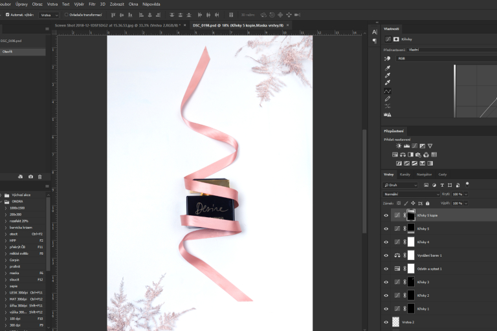The height and width of the screenshot is (331, 497).
Task: Hide the Křivky 4 layer
Action: (386, 242)
